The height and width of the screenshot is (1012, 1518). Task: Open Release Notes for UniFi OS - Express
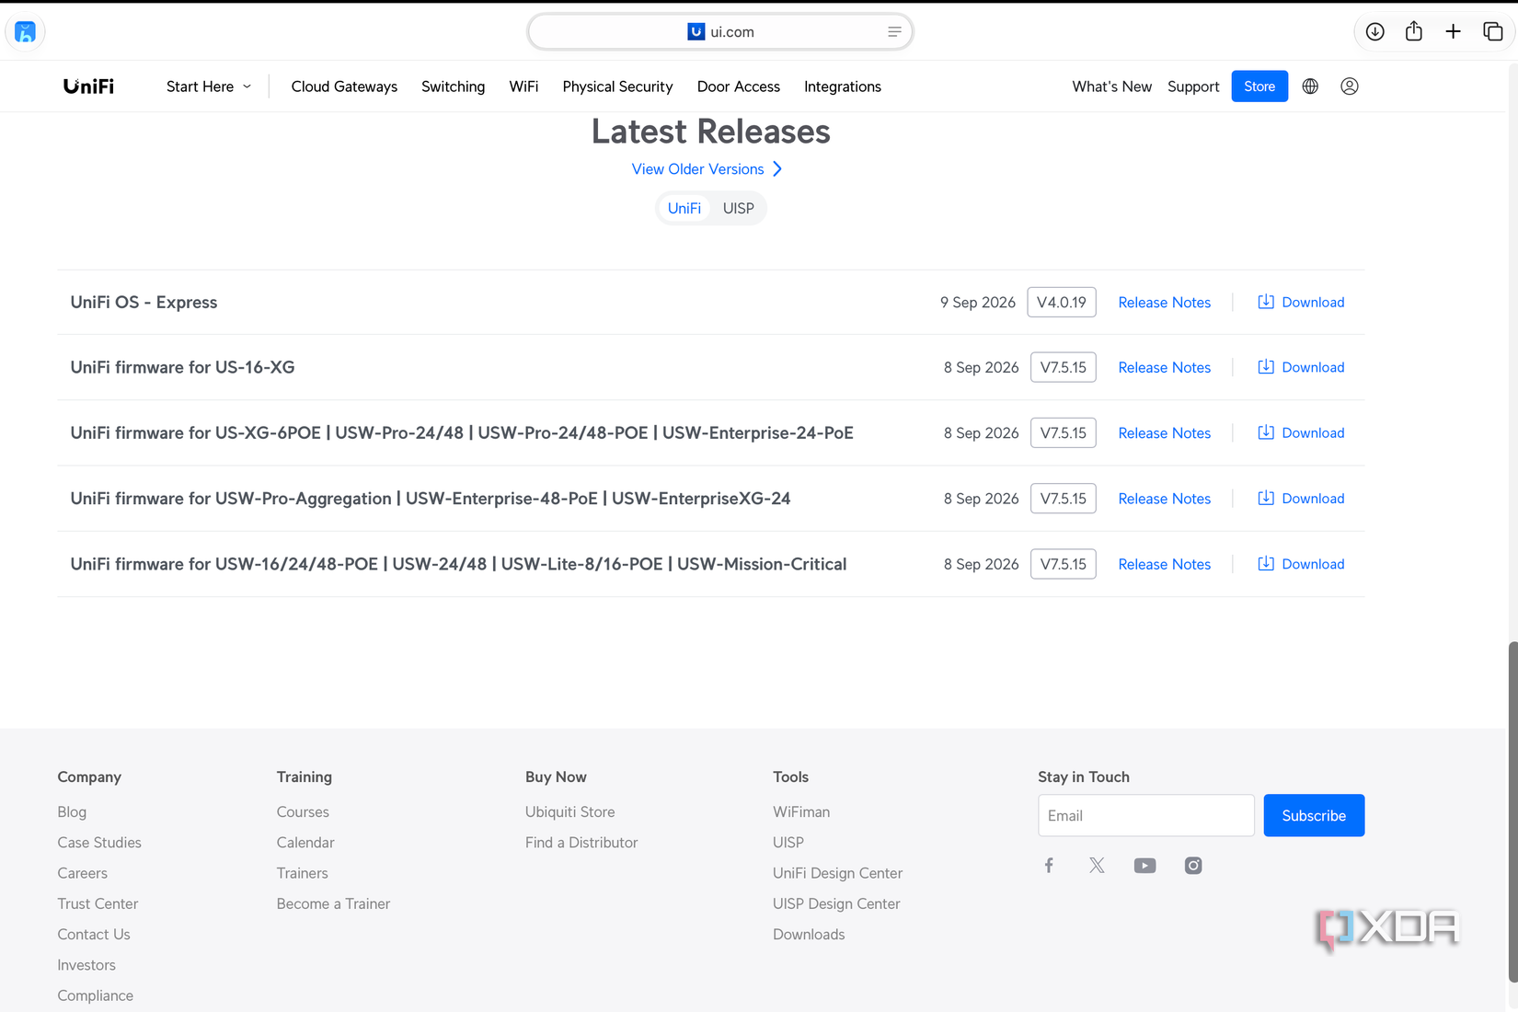(x=1165, y=302)
